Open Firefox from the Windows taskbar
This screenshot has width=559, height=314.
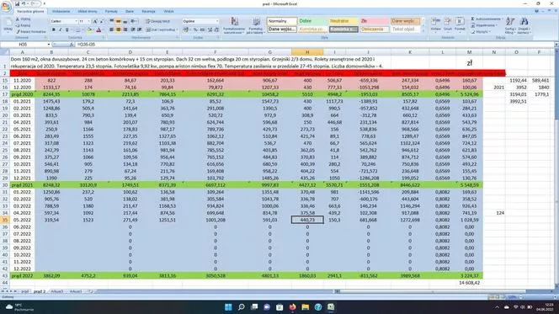(292, 307)
